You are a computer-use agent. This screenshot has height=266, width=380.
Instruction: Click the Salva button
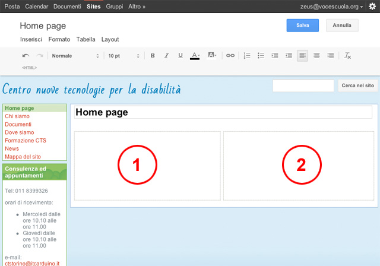302,26
